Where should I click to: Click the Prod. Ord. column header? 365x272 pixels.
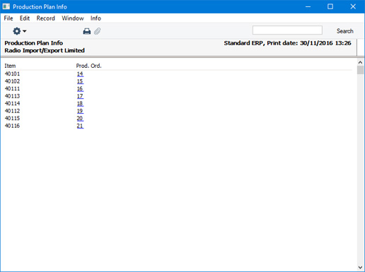[x=88, y=66]
